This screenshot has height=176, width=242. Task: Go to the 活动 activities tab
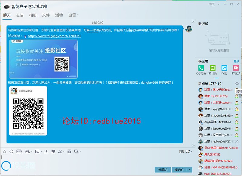(59, 15)
